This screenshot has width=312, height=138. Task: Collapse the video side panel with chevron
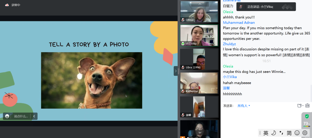(x=176, y=71)
